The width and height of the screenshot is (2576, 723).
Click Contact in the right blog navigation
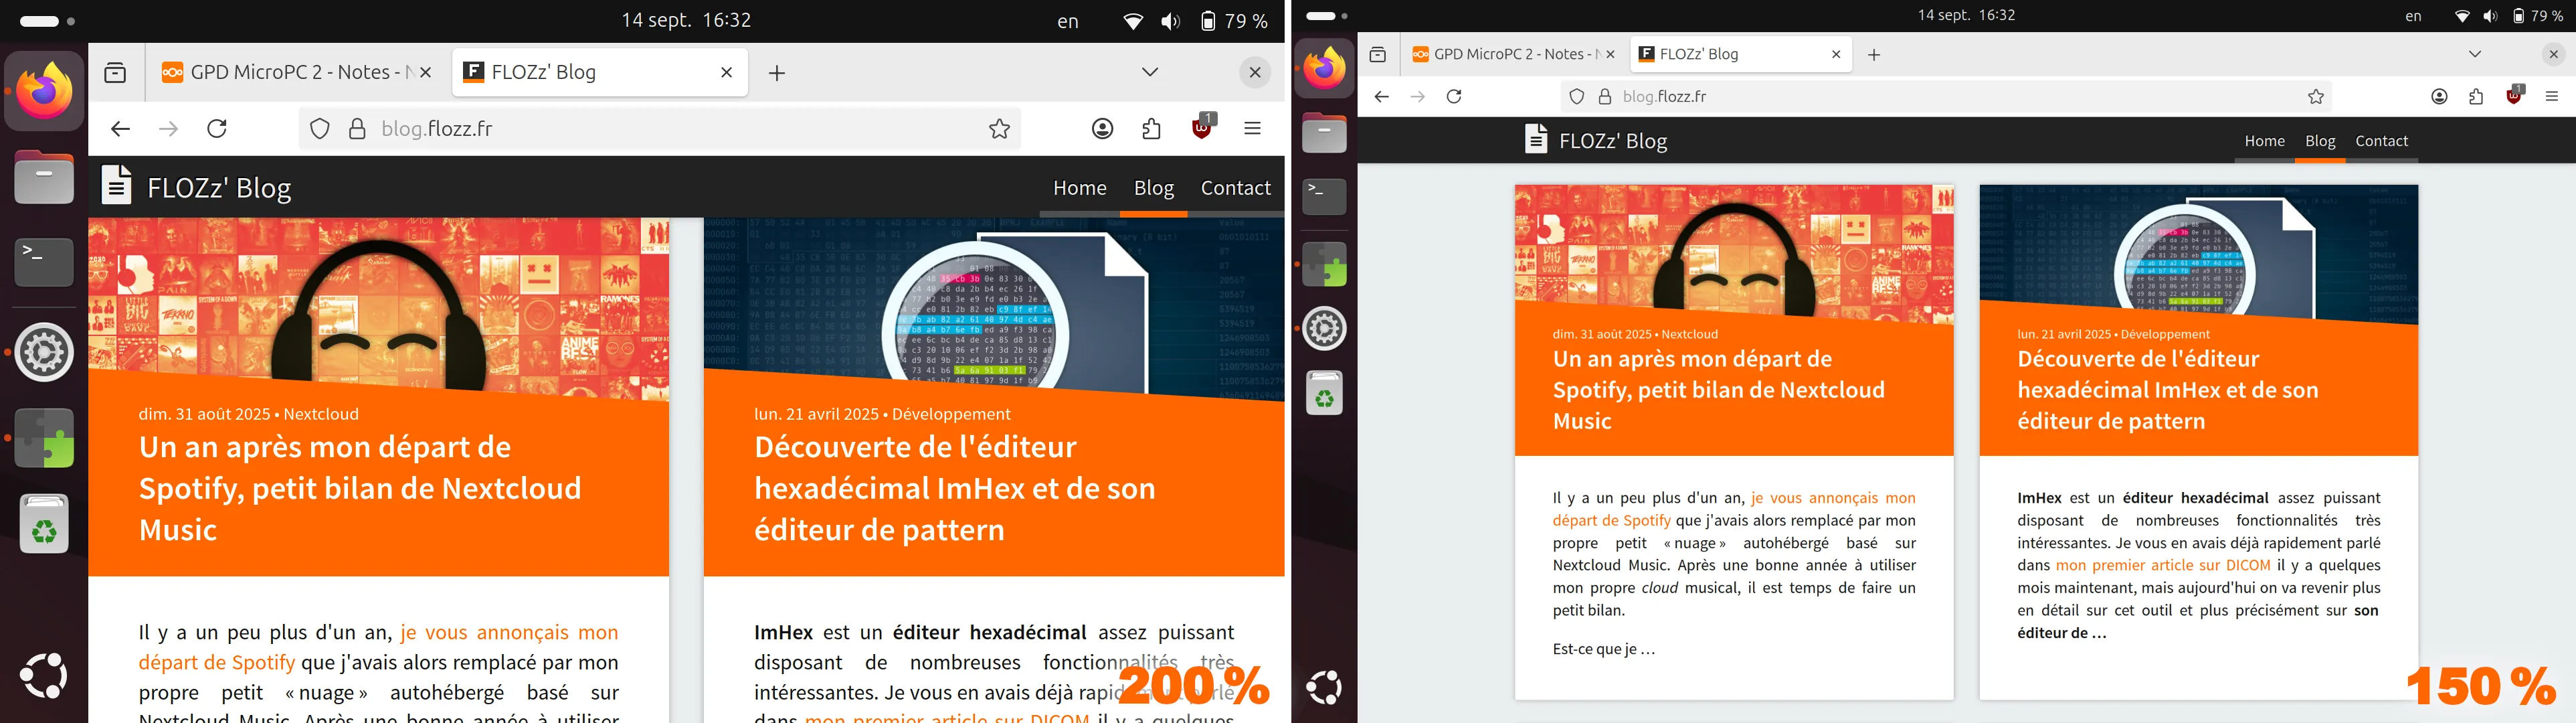point(2381,141)
